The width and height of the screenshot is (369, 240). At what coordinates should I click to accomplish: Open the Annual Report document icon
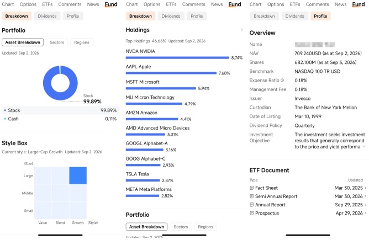point(251,205)
